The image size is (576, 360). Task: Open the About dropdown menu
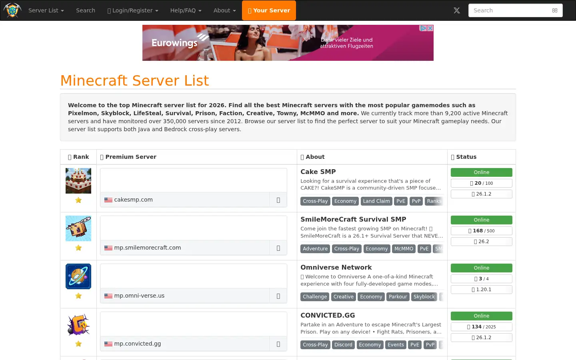click(x=225, y=10)
